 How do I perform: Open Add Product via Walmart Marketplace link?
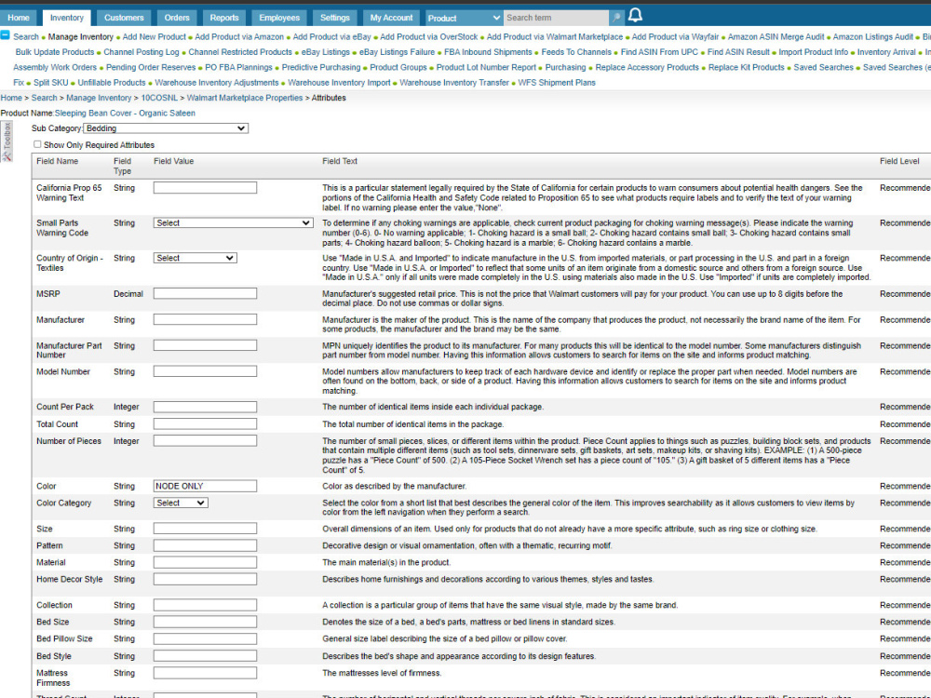click(x=555, y=37)
